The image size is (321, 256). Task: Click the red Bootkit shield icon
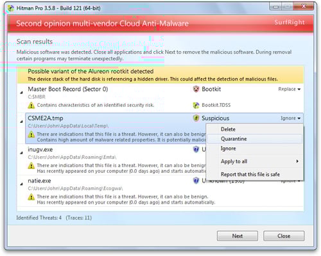[x=196, y=89]
